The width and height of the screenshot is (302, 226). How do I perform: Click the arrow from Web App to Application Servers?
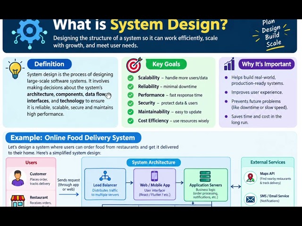tap(179, 183)
